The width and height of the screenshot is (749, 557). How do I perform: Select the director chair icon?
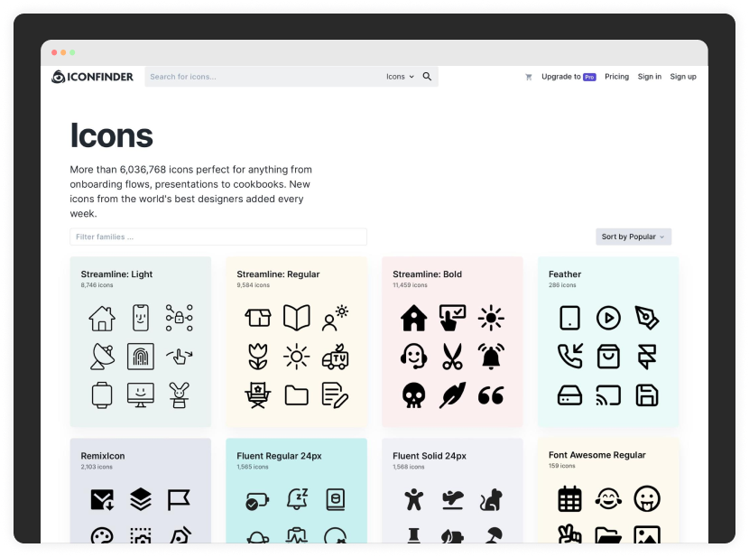(x=258, y=395)
